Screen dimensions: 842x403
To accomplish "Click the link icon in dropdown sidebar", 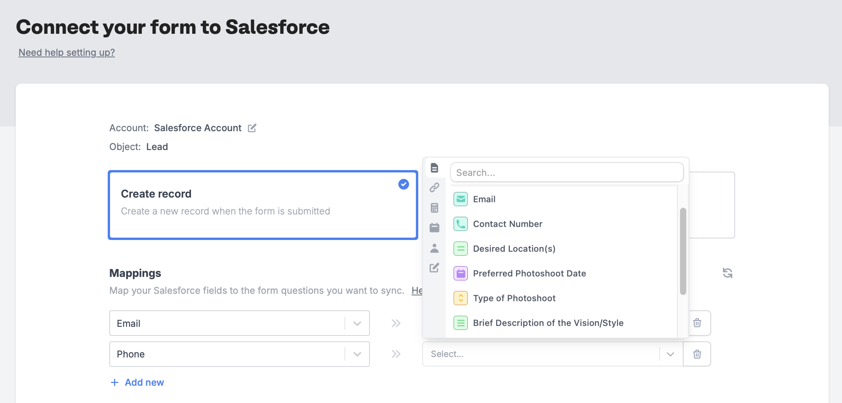I will pos(434,188).
